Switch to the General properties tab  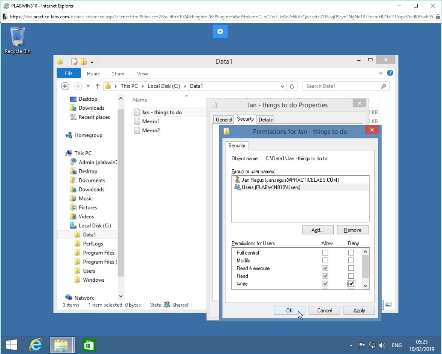[224, 120]
